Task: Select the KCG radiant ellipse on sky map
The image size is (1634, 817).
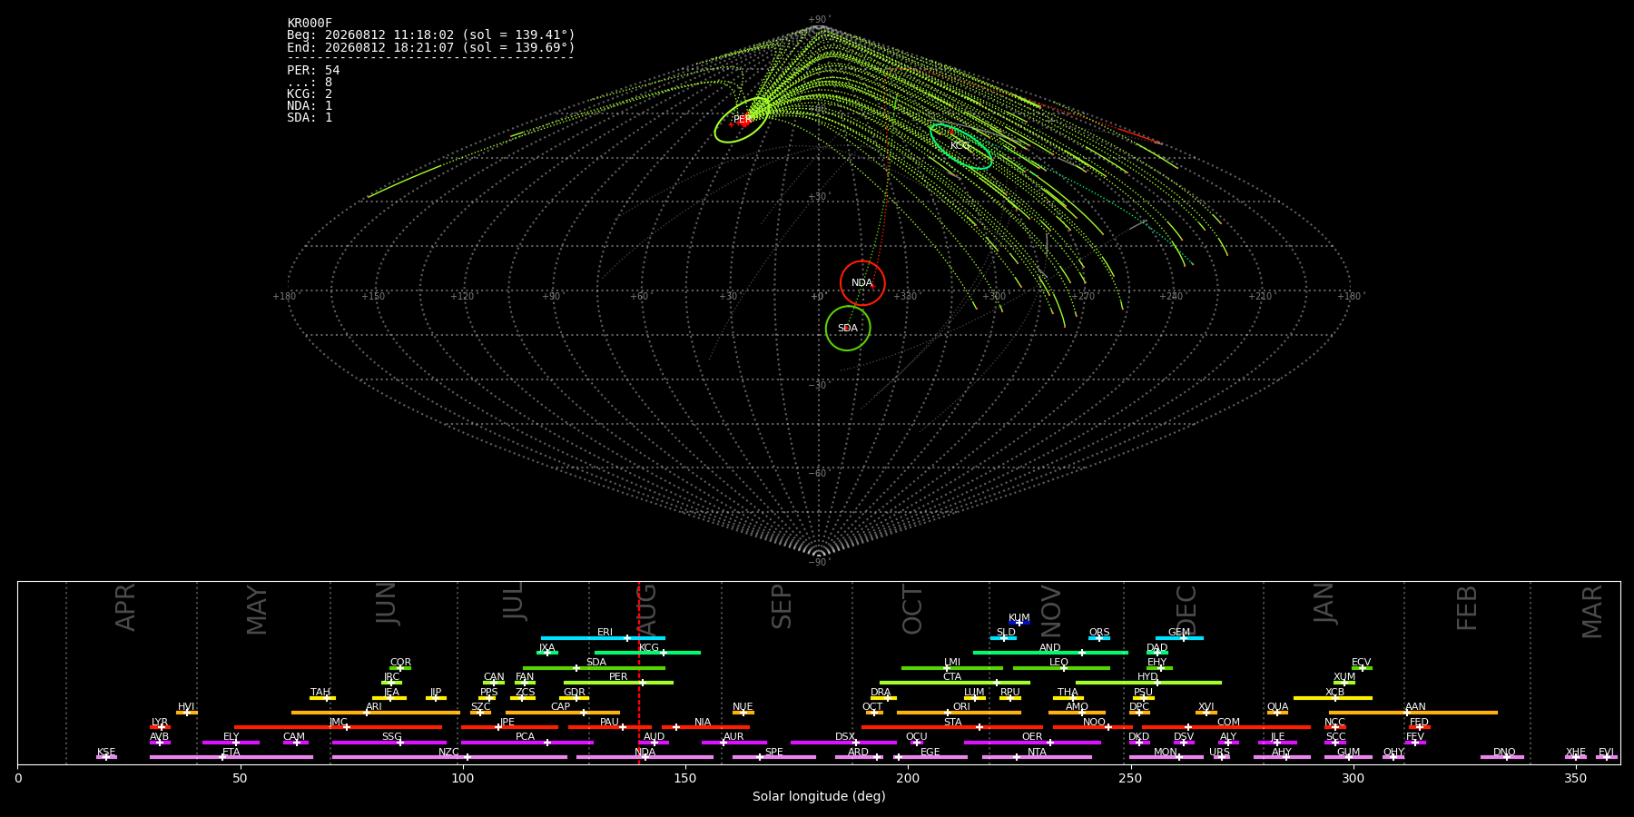Action: click(x=961, y=146)
